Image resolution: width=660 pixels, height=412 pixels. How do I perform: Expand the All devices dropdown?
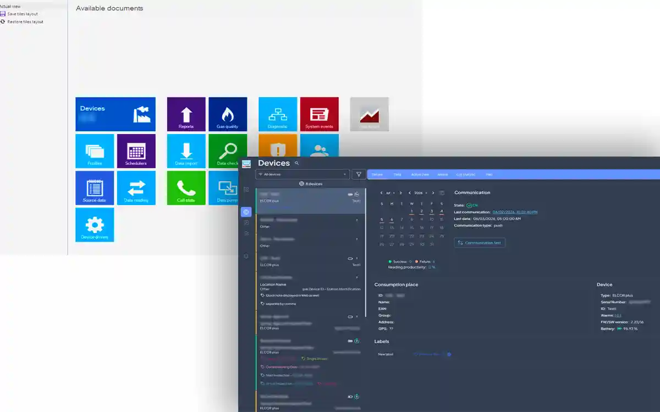click(x=302, y=174)
